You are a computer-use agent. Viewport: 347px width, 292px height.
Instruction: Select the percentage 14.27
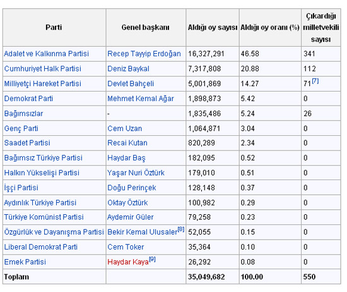pos(250,84)
